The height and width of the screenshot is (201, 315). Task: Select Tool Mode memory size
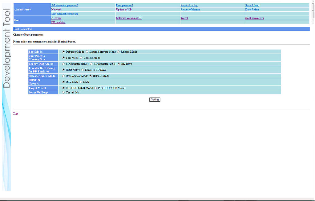63,58
